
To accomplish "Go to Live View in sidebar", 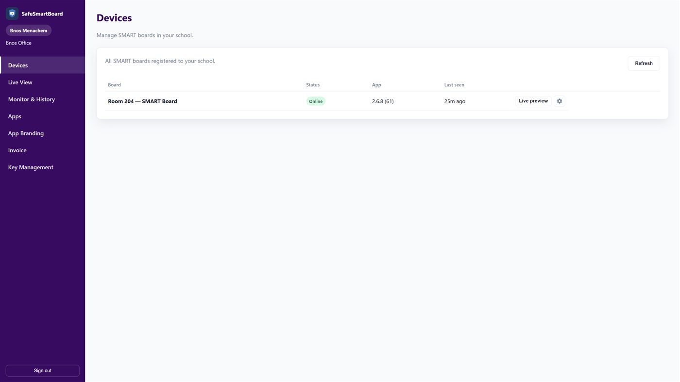I will coord(43,82).
